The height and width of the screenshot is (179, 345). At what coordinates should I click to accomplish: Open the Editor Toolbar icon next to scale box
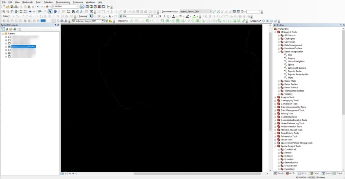pyautogui.click(x=82, y=7)
